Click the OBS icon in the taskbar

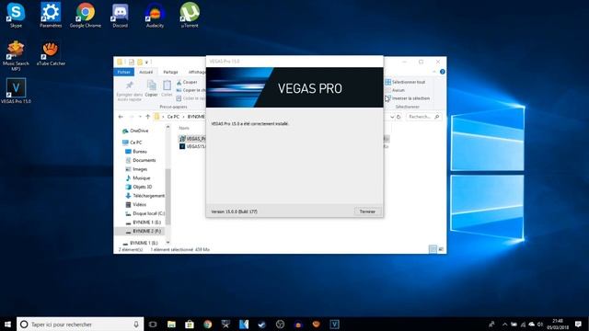[x=280, y=325]
